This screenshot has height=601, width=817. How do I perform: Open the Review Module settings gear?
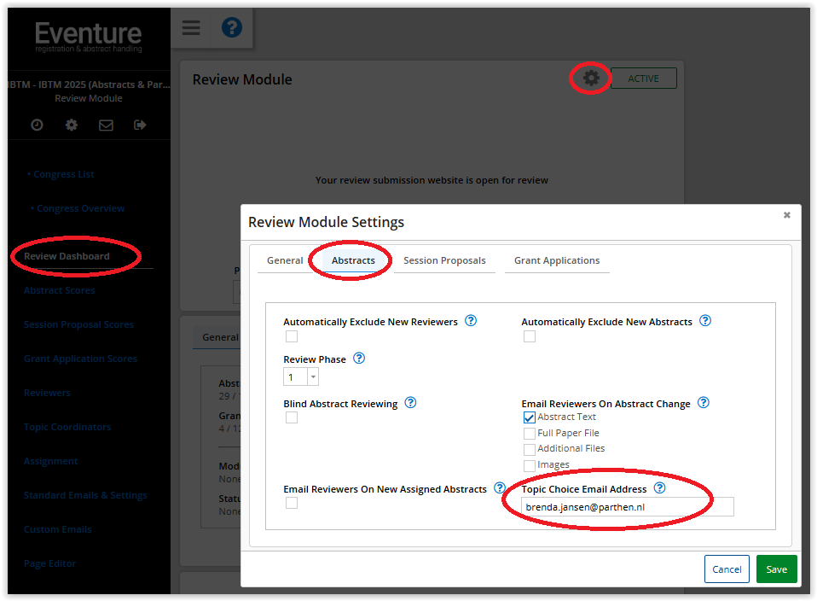click(590, 79)
